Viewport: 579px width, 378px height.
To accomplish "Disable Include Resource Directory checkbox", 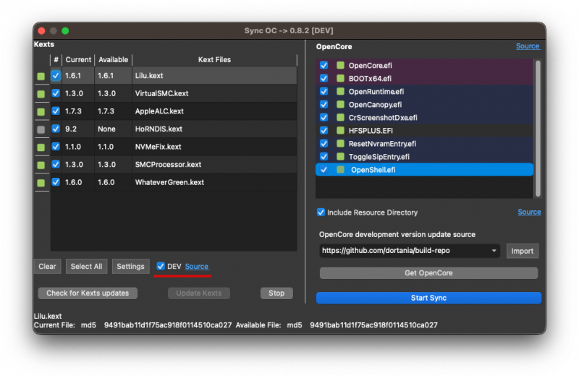I will (x=321, y=212).
